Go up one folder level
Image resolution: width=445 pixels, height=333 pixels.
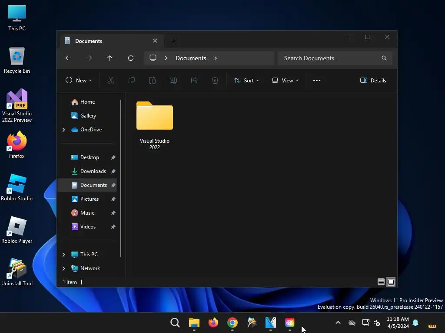[x=110, y=58]
